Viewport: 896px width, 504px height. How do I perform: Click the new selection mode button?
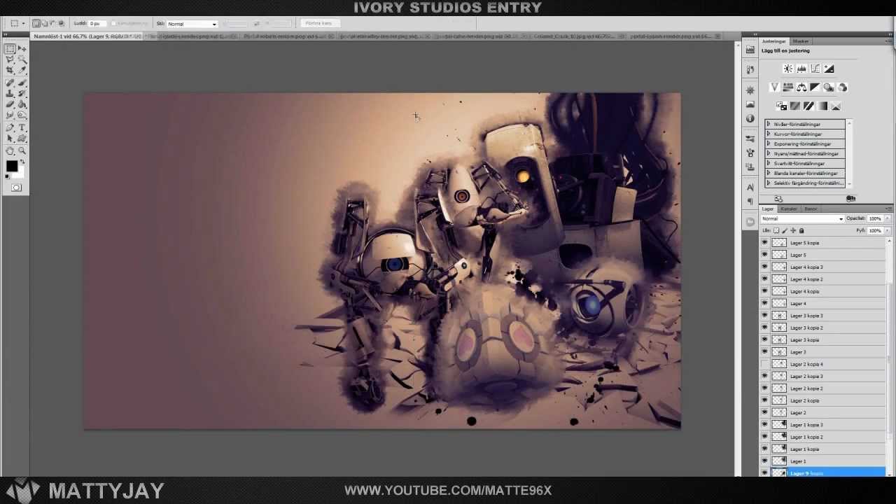click(x=36, y=23)
